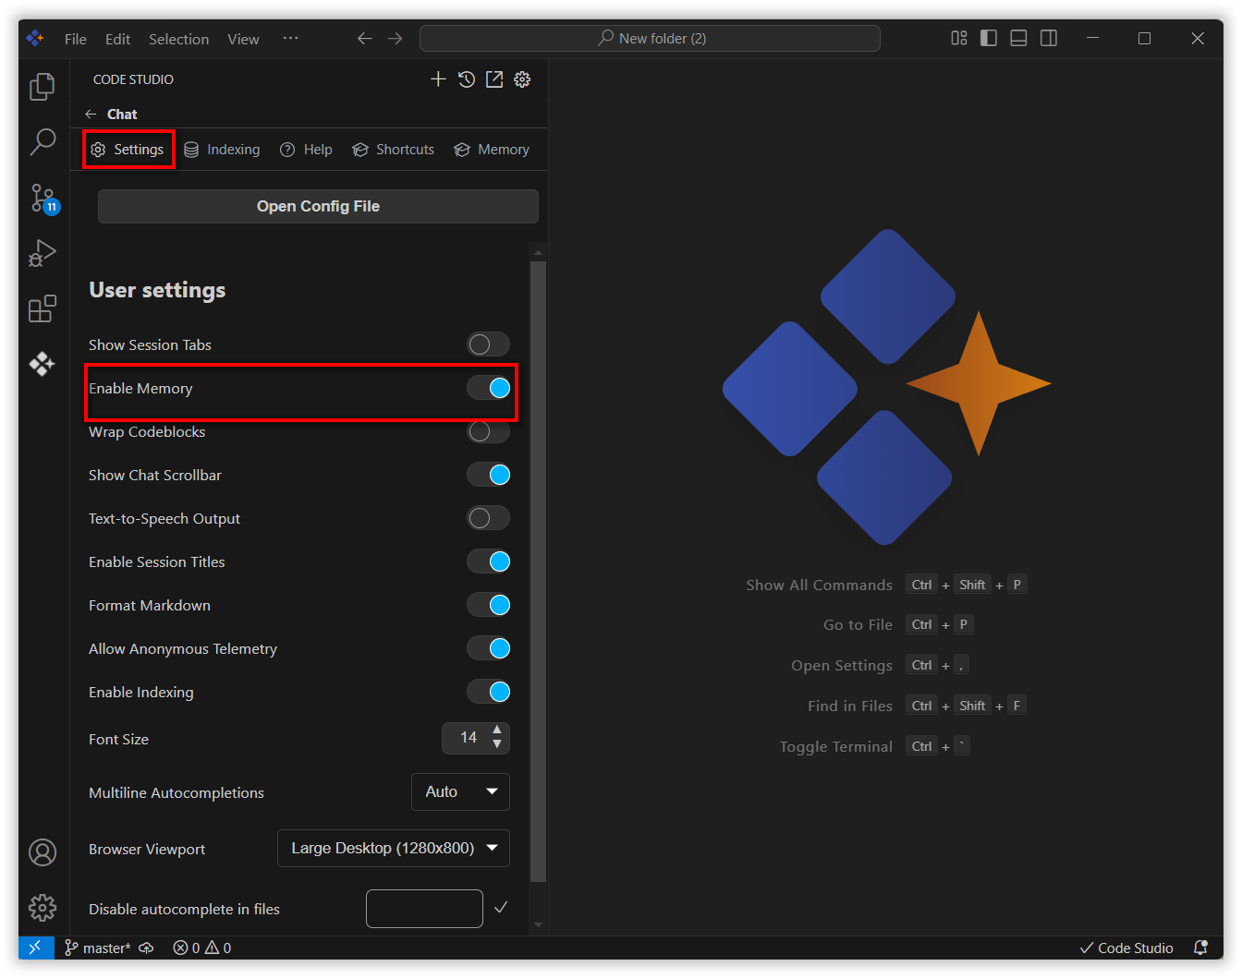Viewport: 1242px width, 978px height.
Task: Customize layout icon in title bar
Action: (959, 38)
